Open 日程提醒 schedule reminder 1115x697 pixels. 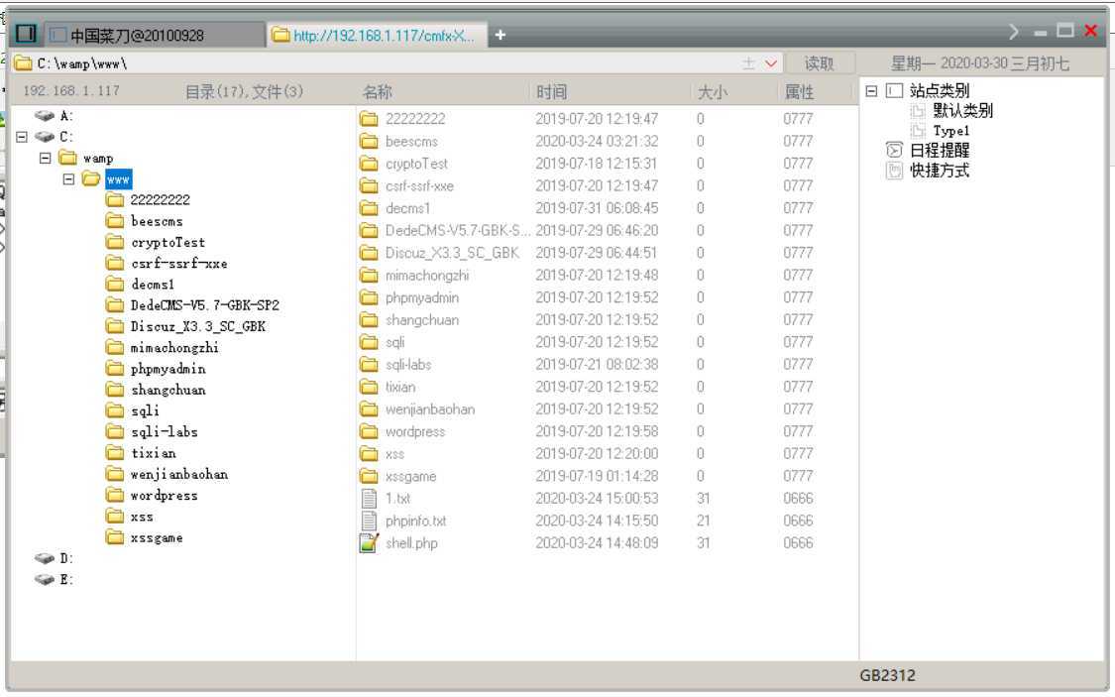click(940, 150)
